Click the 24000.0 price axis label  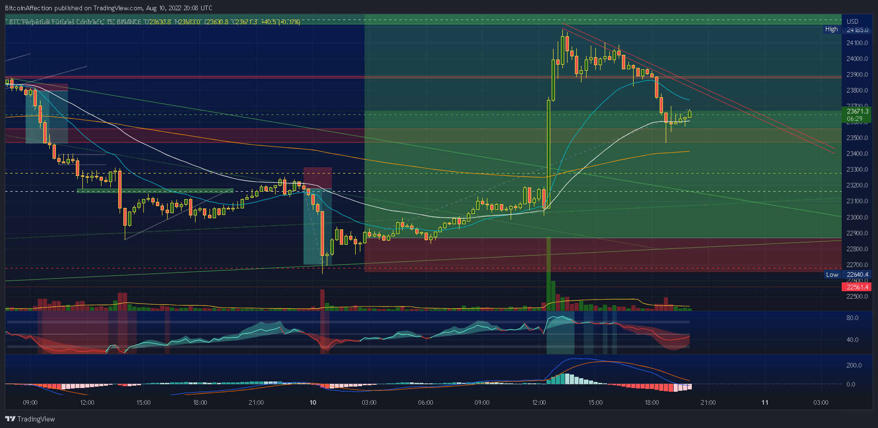[x=858, y=59]
